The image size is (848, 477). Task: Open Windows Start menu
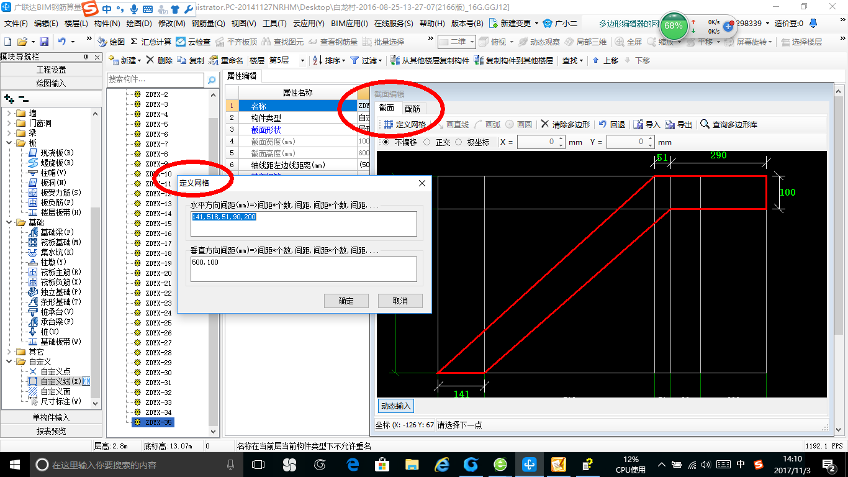pos(14,464)
